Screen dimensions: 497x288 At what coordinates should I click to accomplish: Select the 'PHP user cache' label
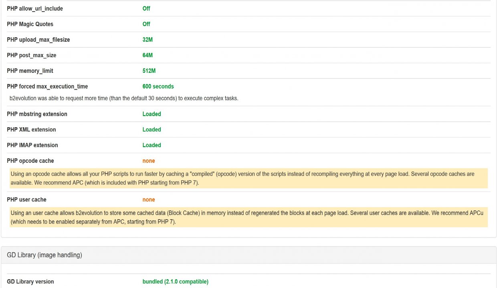(x=26, y=200)
